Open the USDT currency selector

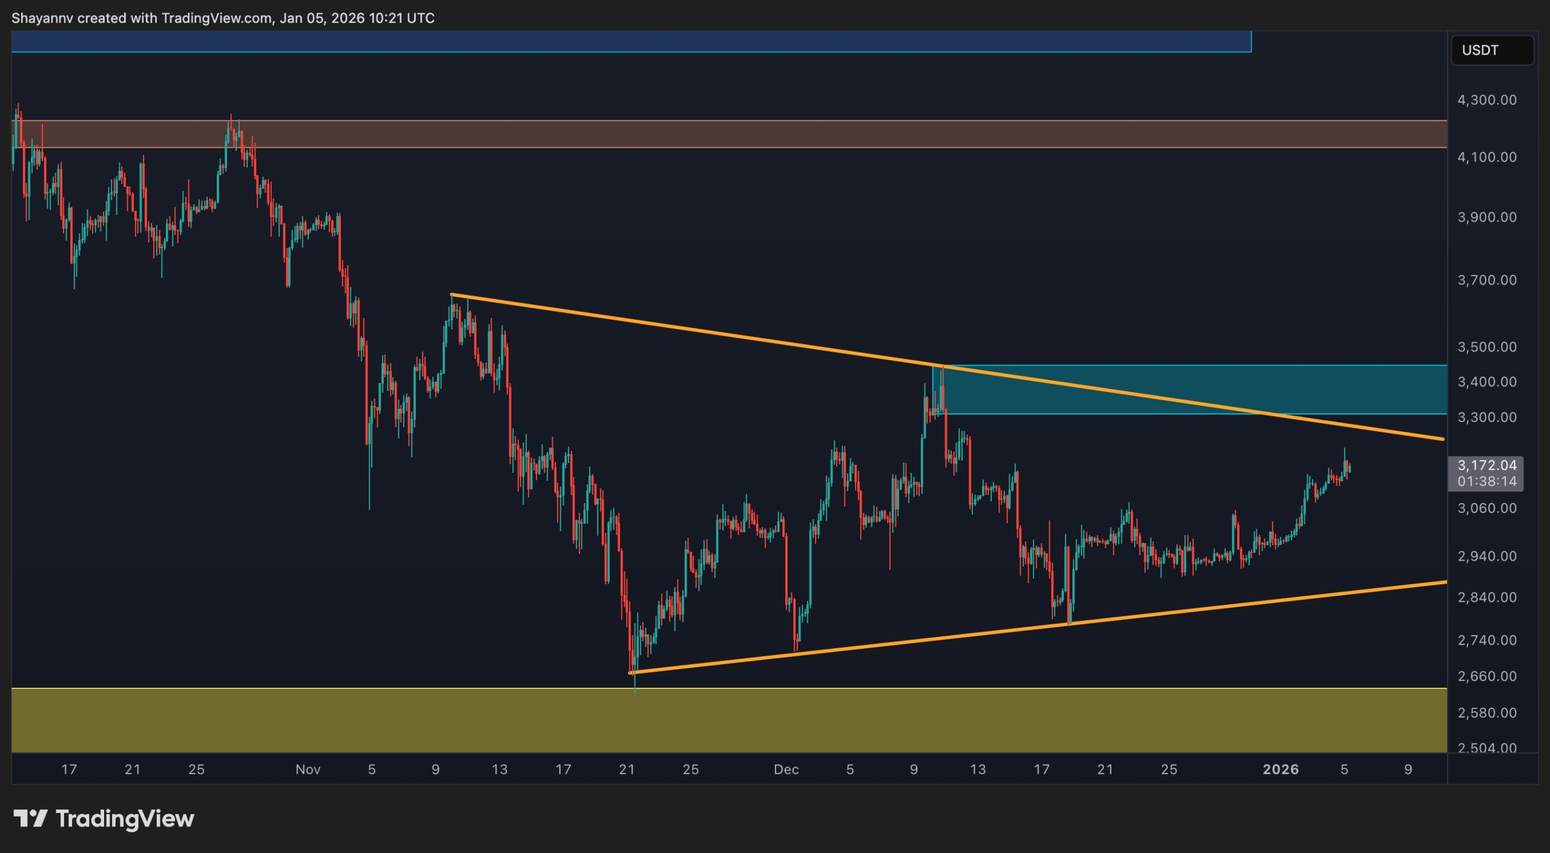1491,50
